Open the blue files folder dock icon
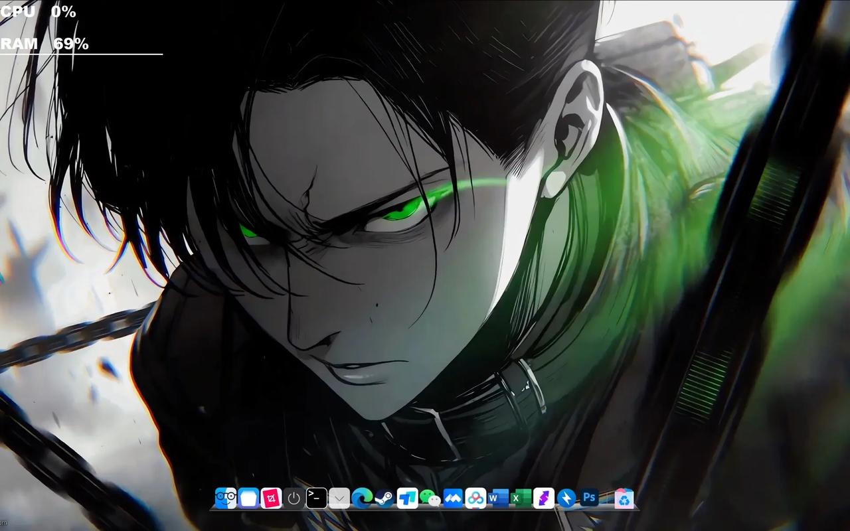 tap(248, 498)
